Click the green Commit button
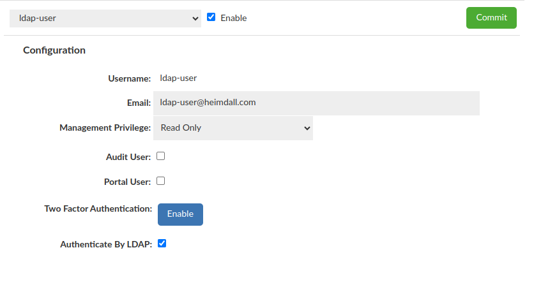This screenshot has height=285, width=534. coord(491,18)
